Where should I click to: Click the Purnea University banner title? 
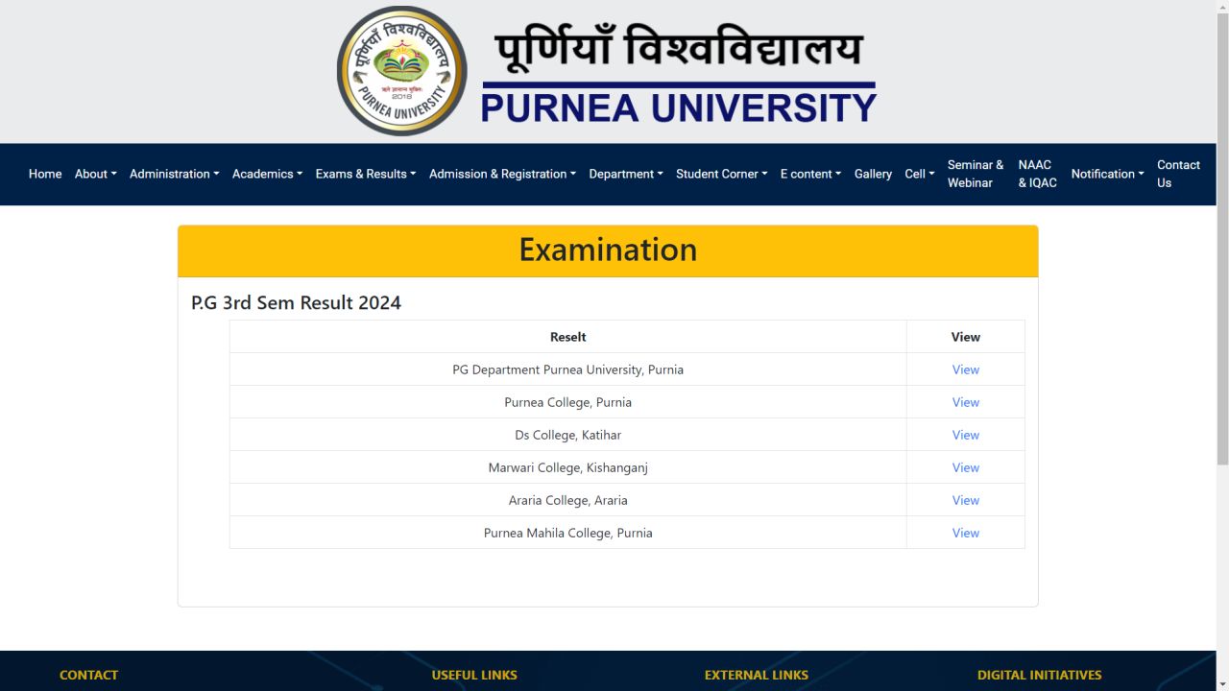coord(679,76)
